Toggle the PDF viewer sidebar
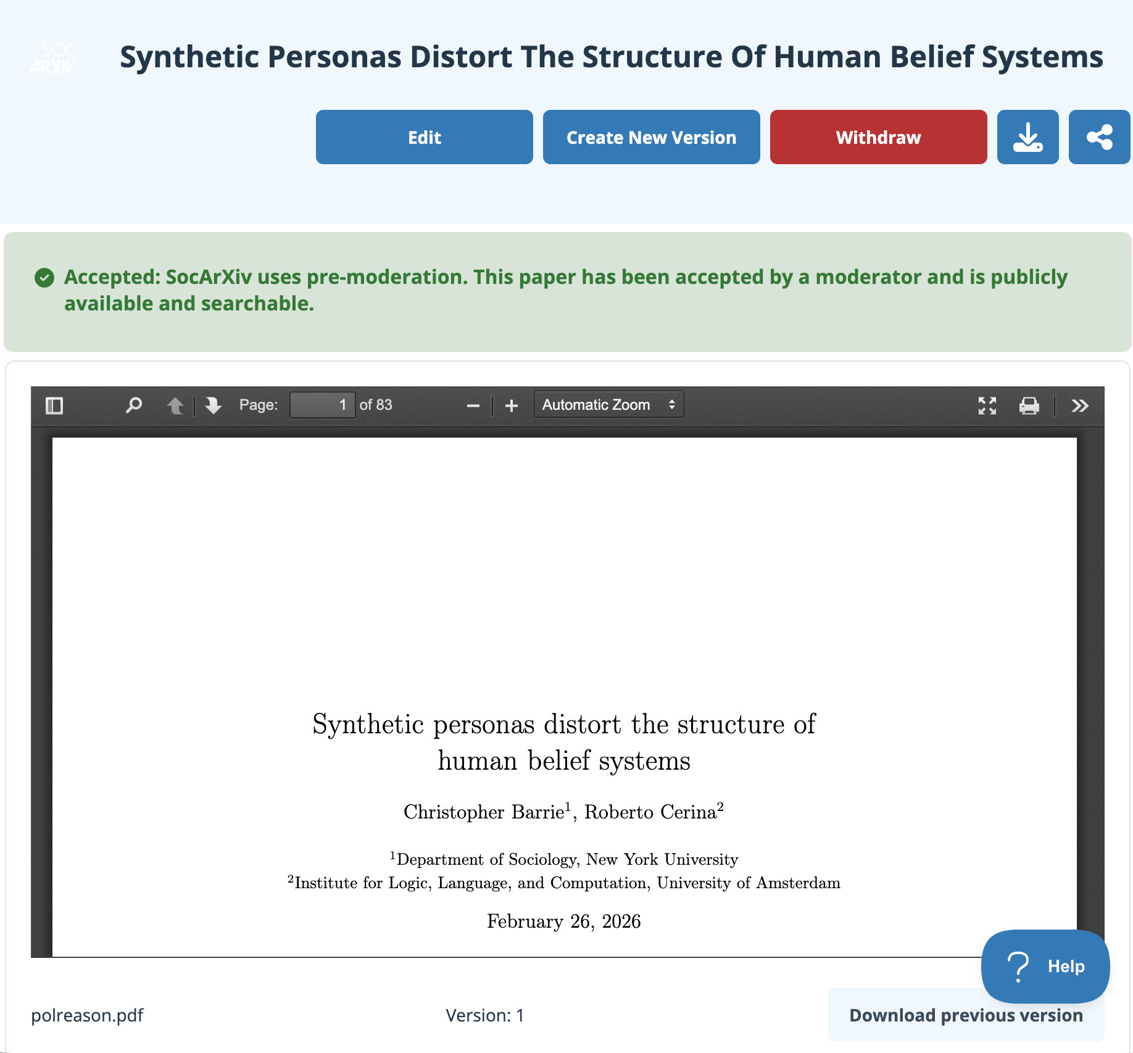 [54, 406]
